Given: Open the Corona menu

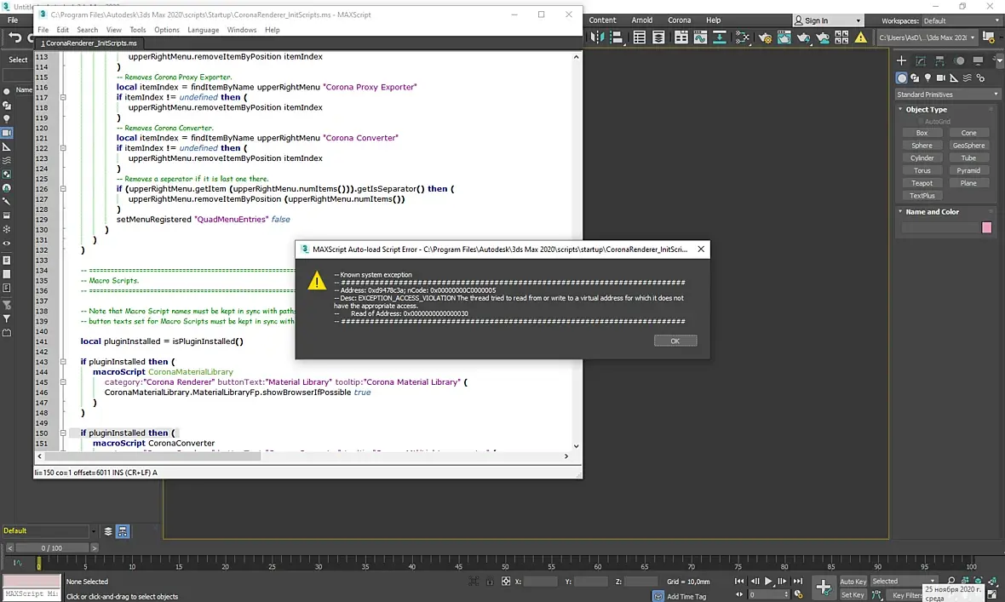Looking at the screenshot, I should [679, 20].
